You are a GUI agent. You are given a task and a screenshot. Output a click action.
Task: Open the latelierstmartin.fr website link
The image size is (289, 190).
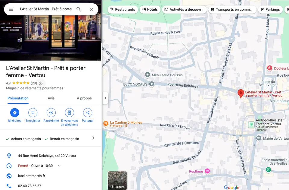32,176
